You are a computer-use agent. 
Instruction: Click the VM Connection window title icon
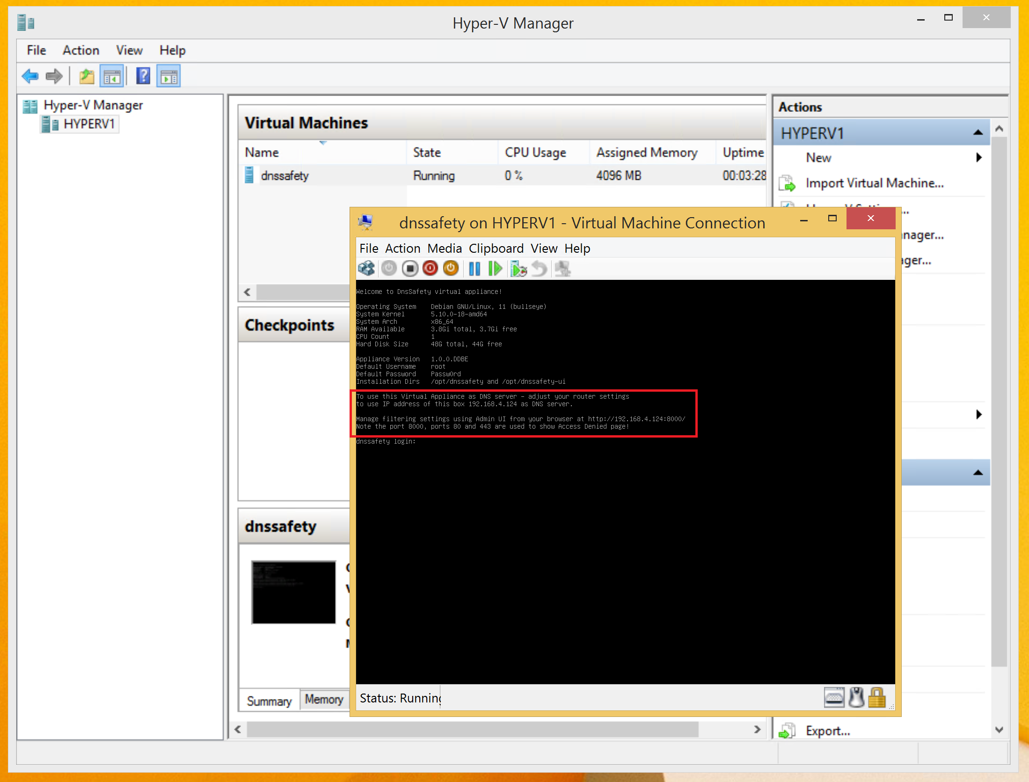(x=366, y=222)
